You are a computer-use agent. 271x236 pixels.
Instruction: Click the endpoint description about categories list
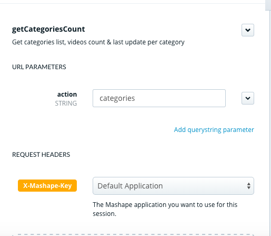pos(98,42)
